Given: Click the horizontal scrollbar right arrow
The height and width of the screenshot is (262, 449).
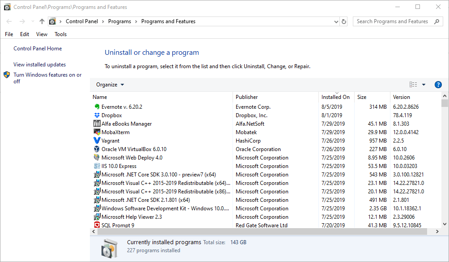Looking at the screenshot, I should coord(437,231).
